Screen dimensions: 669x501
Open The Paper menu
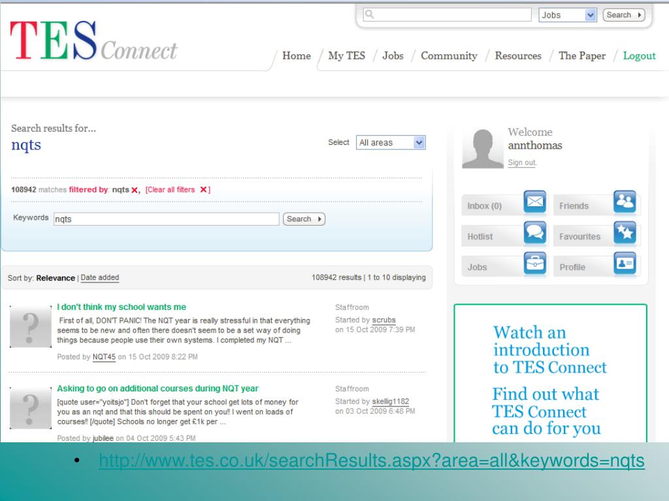coord(582,56)
